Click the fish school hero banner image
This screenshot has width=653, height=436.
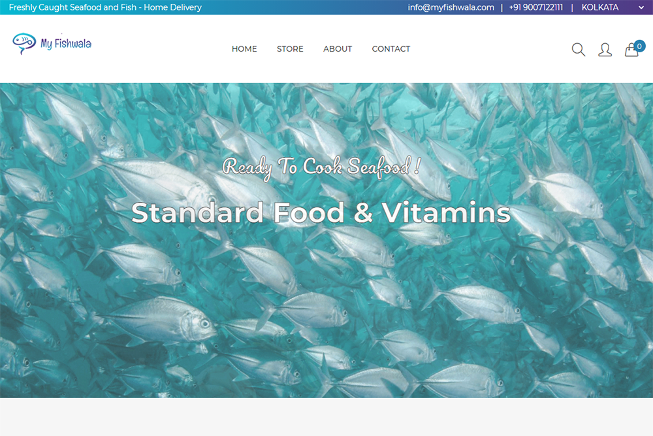(326, 240)
